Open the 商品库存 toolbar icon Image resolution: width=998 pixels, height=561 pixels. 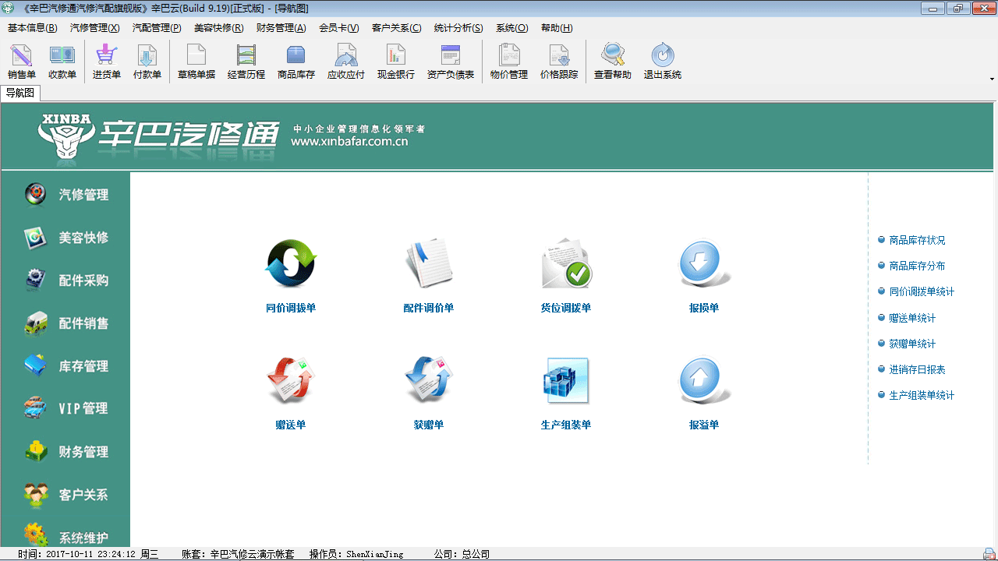296,62
